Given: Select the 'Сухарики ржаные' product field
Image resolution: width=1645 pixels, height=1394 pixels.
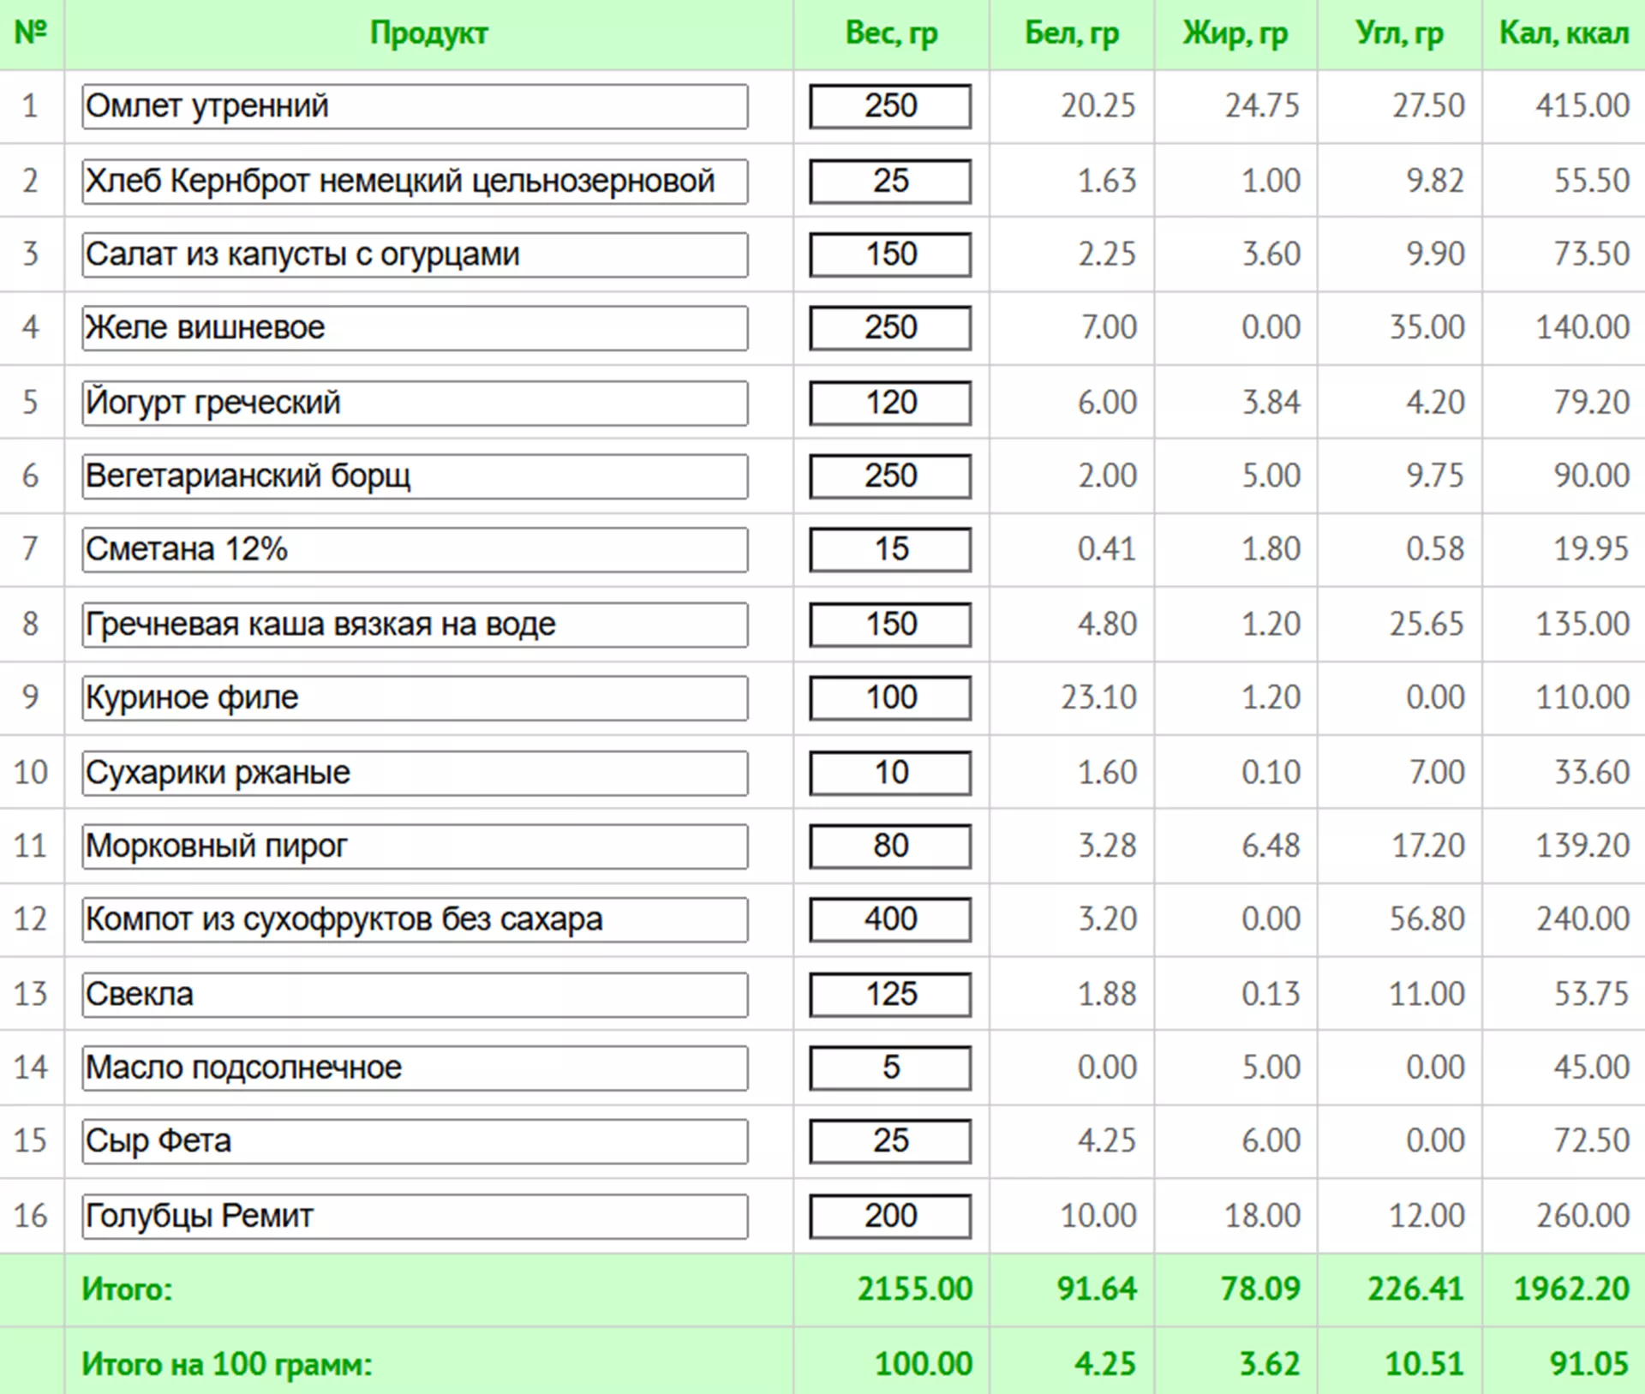Looking at the screenshot, I should tap(415, 773).
